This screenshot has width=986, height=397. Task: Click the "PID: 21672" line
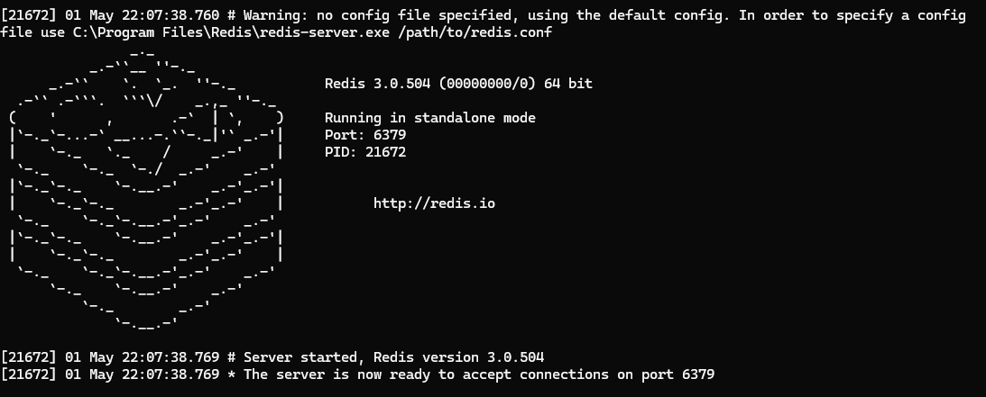click(x=365, y=152)
